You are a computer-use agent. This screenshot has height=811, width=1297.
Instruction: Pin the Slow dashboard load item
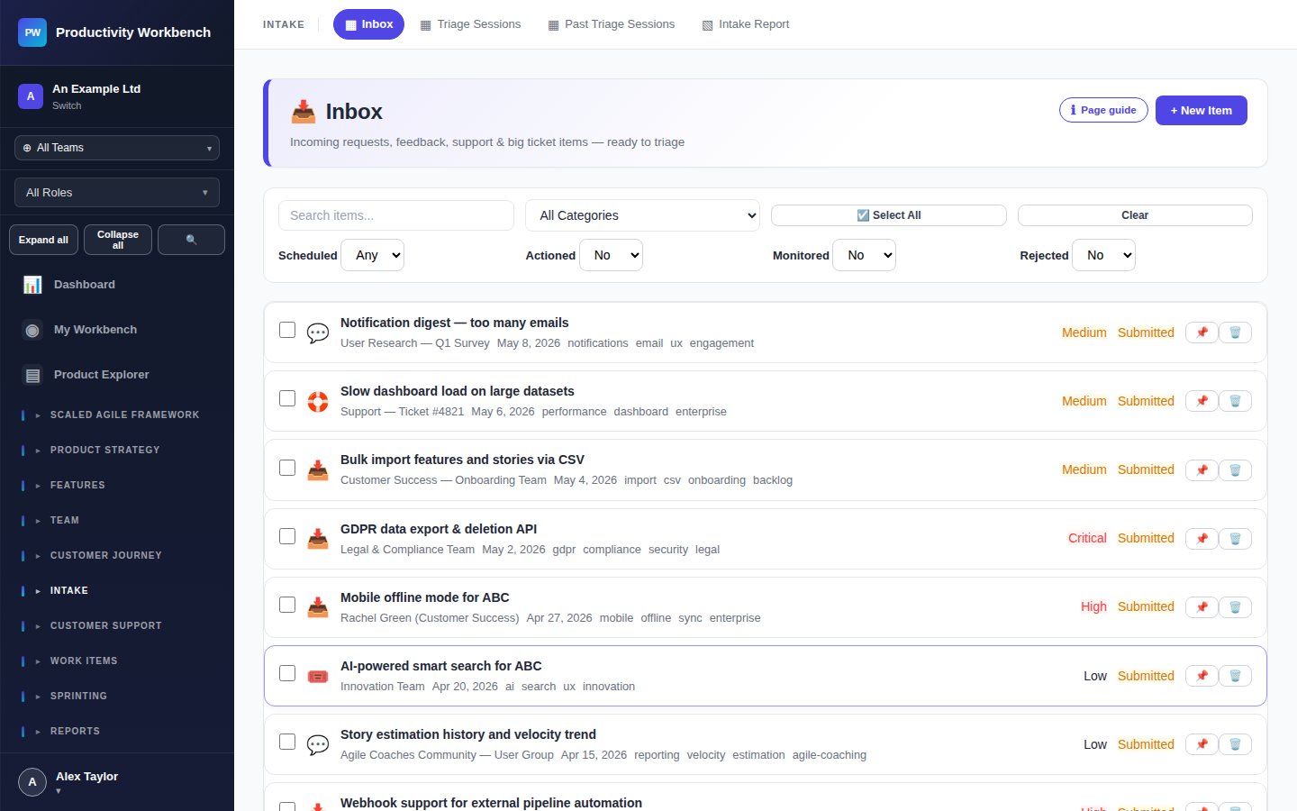coord(1202,401)
